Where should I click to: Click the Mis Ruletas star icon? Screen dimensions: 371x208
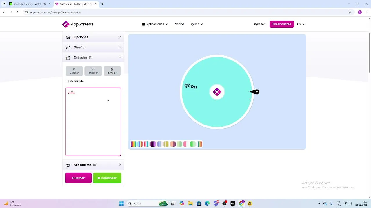click(68, 165)
